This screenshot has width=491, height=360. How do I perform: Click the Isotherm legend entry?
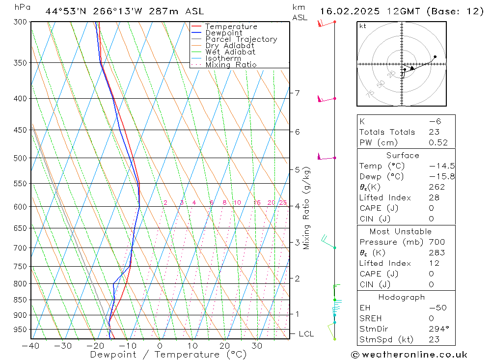click(216, 58)
